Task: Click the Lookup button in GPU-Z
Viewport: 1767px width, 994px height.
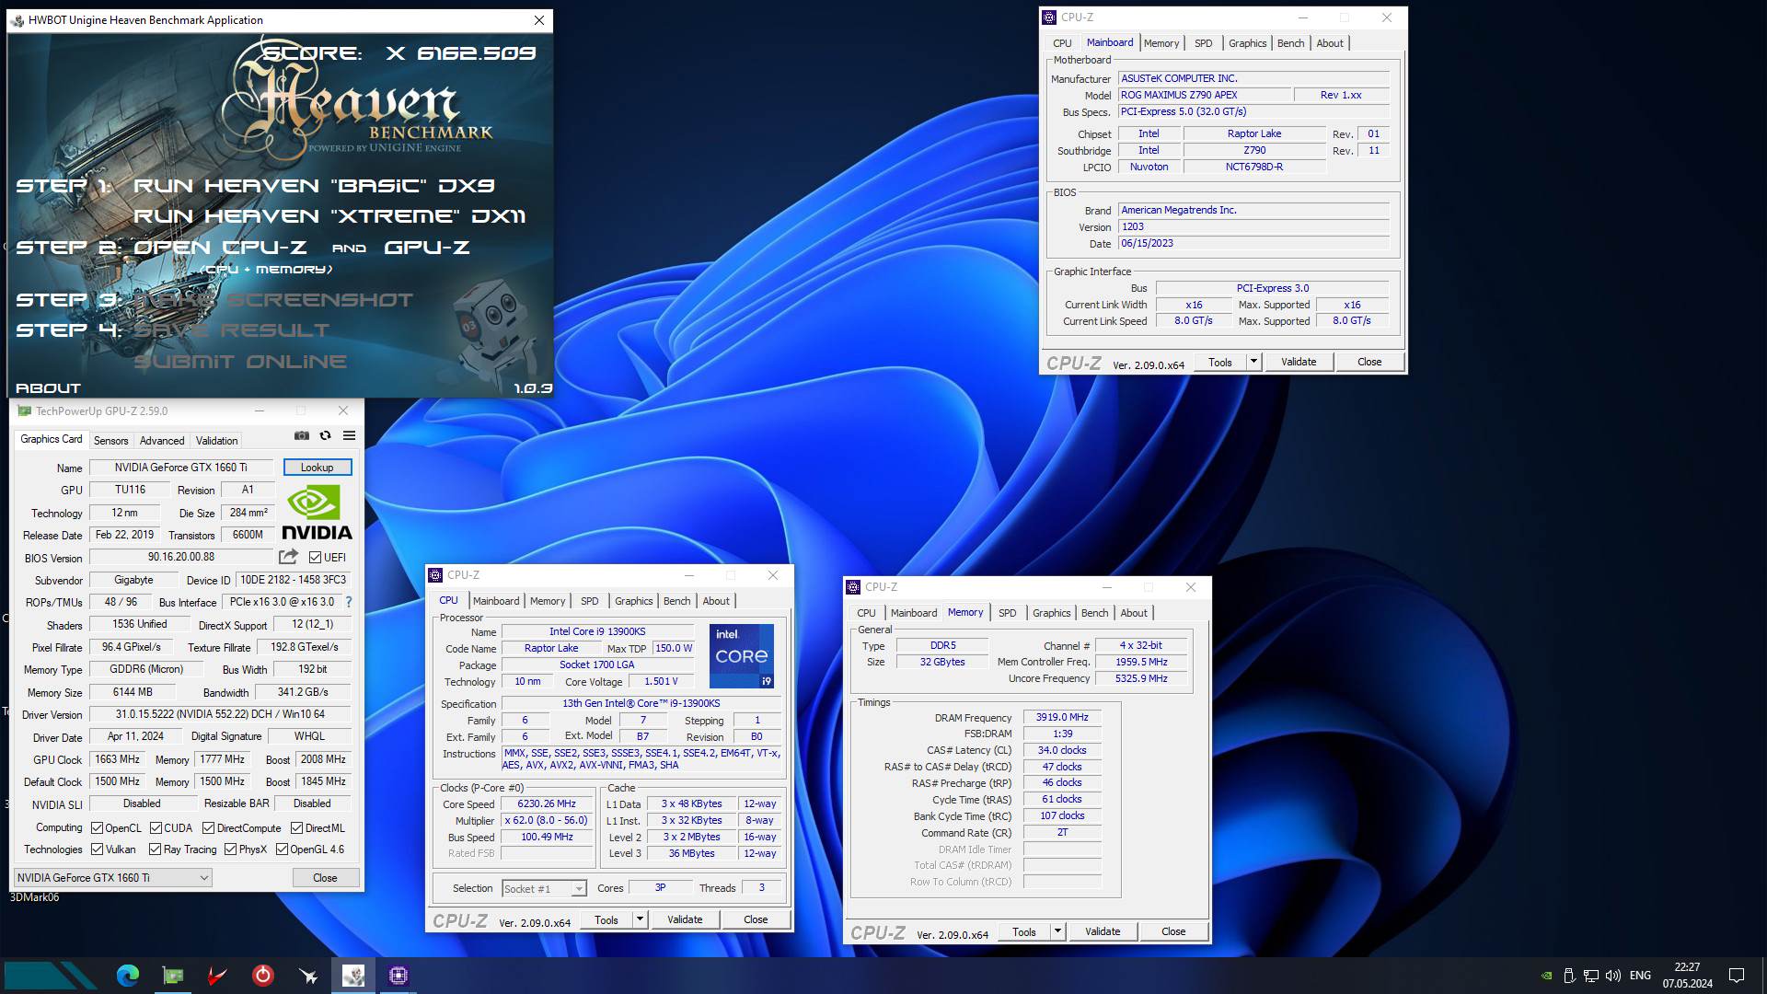Action: 317,468
